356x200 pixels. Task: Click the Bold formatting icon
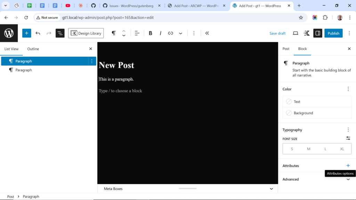(151, 33)
